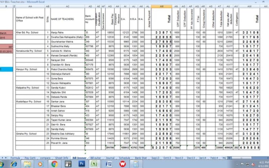Click the Windows Start orb
Viewport: 269px width, 168px height.
click(1, 164)
